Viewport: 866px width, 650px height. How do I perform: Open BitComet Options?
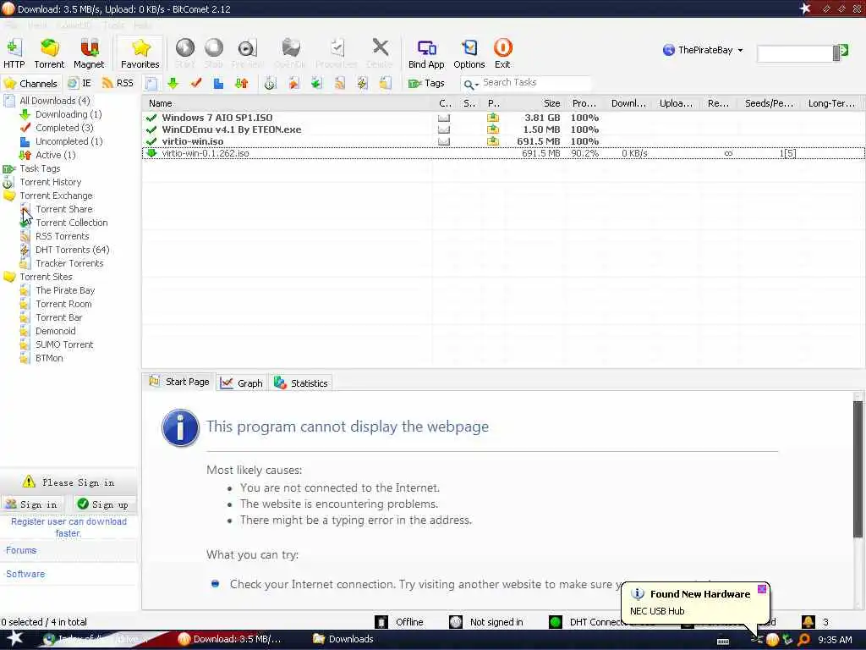click(x=469, y=53)
